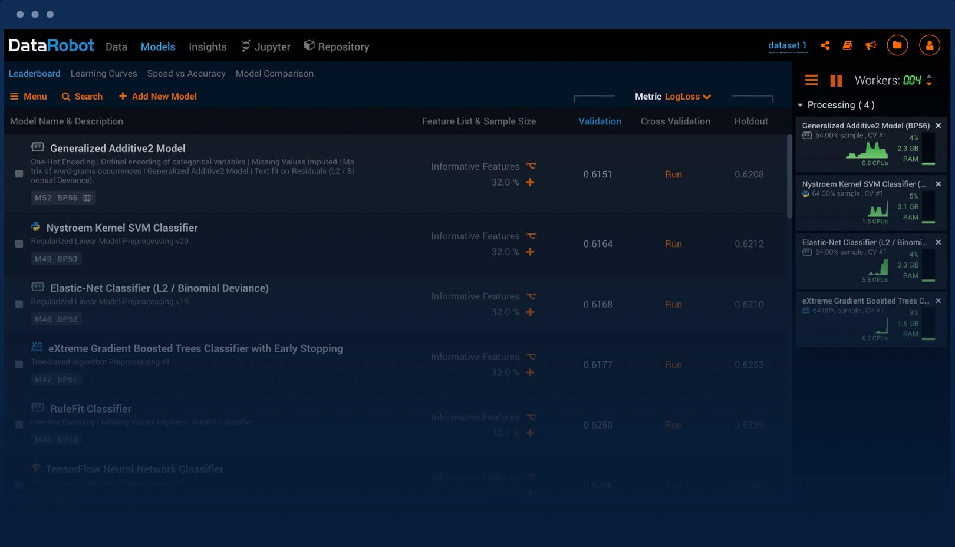Viewport: 955px width, 547px height.
Task: Select the Nystroem Kernel SVM Classifier checkbox
Action: point(19,243)
